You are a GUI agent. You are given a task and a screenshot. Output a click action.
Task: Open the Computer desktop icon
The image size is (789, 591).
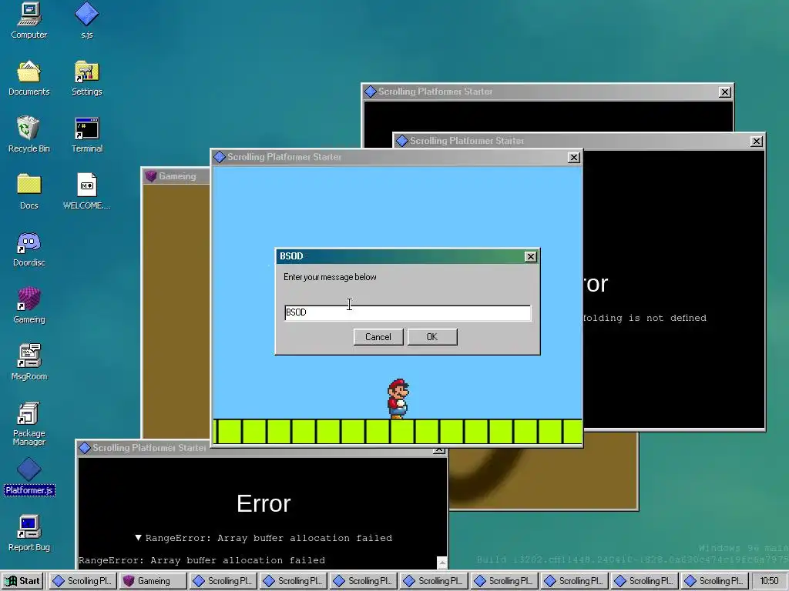29,20
